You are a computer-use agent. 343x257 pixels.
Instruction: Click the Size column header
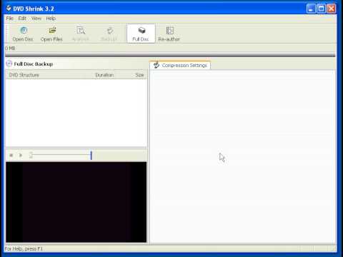click(139, 75)
